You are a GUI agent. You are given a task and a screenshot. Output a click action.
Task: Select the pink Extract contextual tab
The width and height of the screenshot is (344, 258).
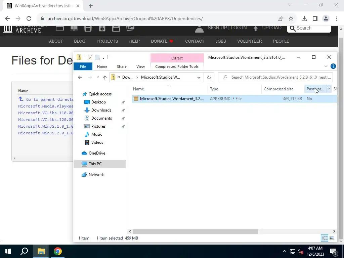[x=177, y=58]
